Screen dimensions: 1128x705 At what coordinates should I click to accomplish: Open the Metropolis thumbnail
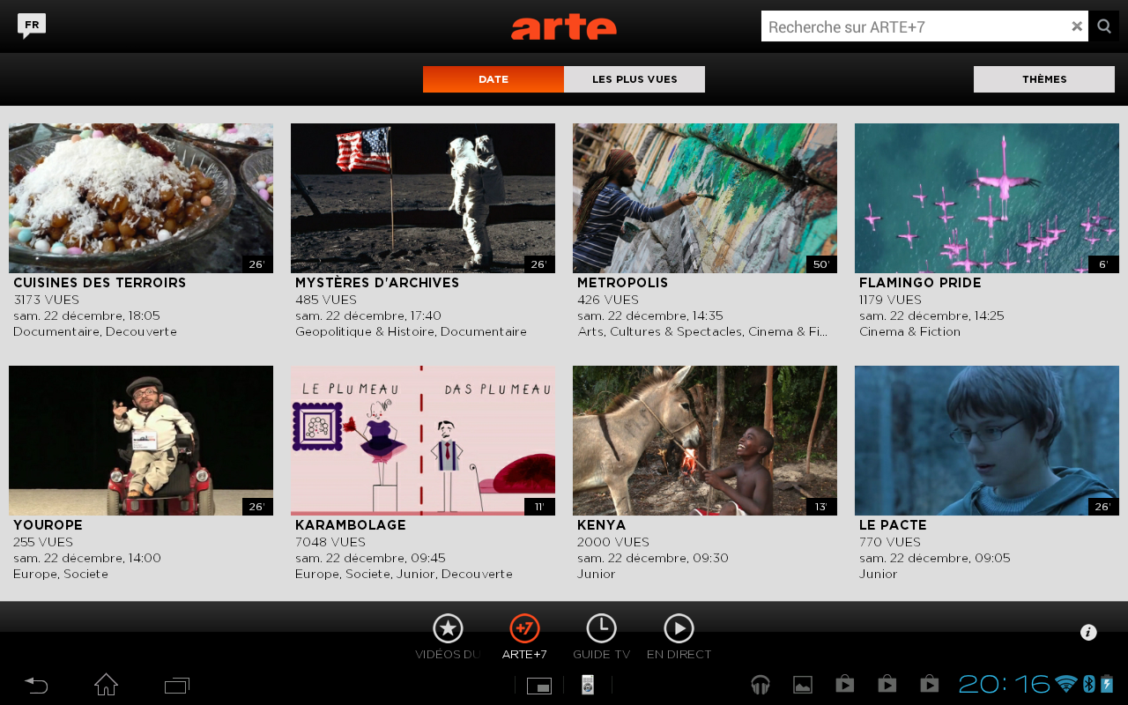click(705, 198)
